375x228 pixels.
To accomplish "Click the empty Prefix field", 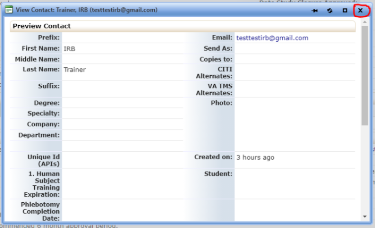I will [x=122, y=38].
